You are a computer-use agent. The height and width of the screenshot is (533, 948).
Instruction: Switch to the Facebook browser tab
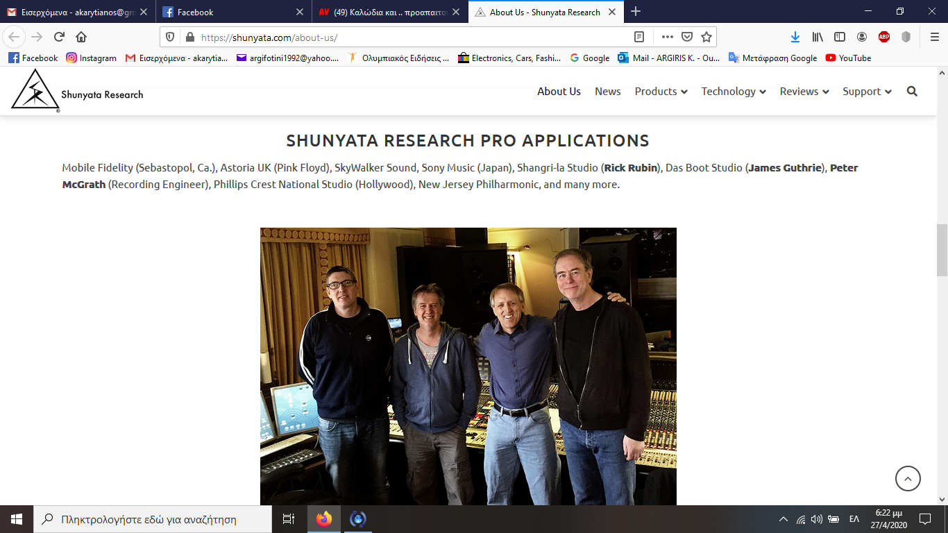(229, 12)
